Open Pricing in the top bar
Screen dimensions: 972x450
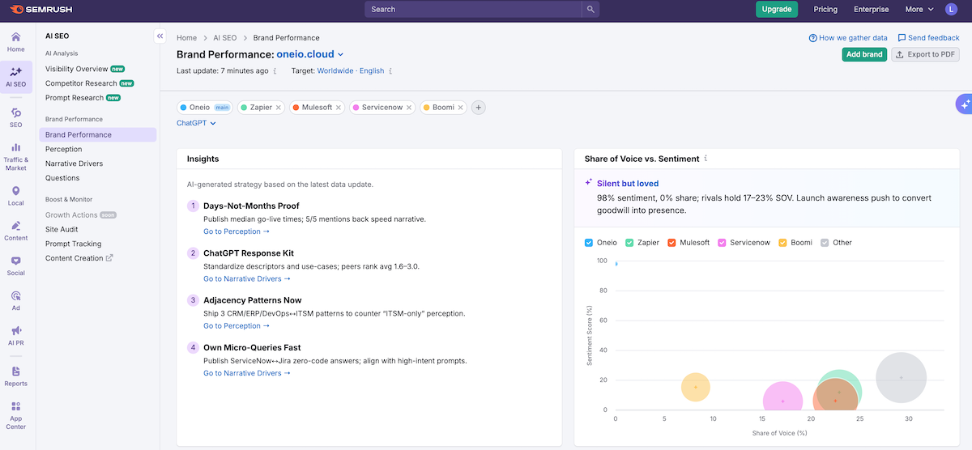click(x=825, y=9)
